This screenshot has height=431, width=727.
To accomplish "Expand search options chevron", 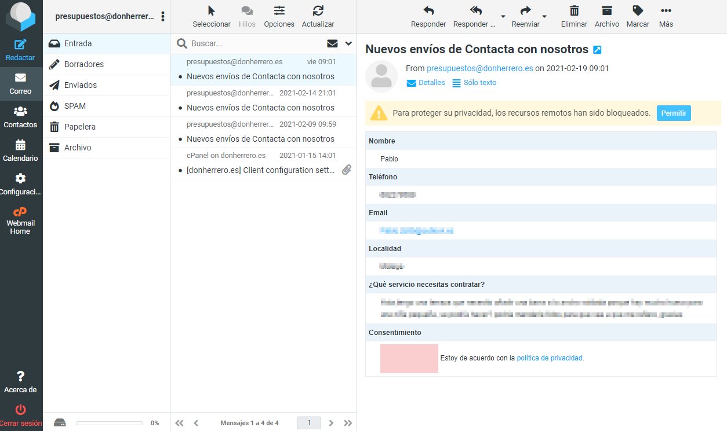I will (348, 43).
